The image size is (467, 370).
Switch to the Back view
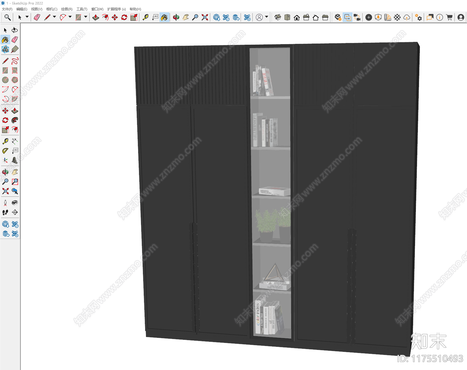point(316,18)
